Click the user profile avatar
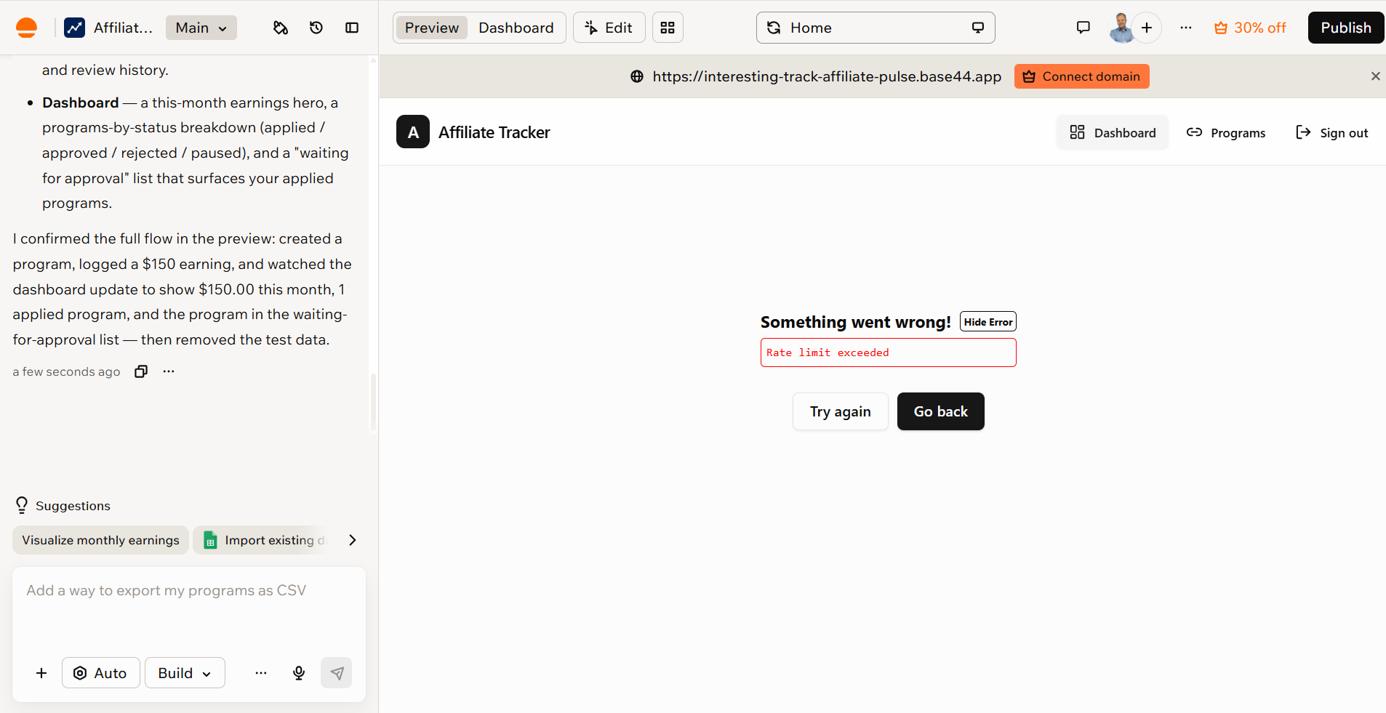 point(1121,28)
